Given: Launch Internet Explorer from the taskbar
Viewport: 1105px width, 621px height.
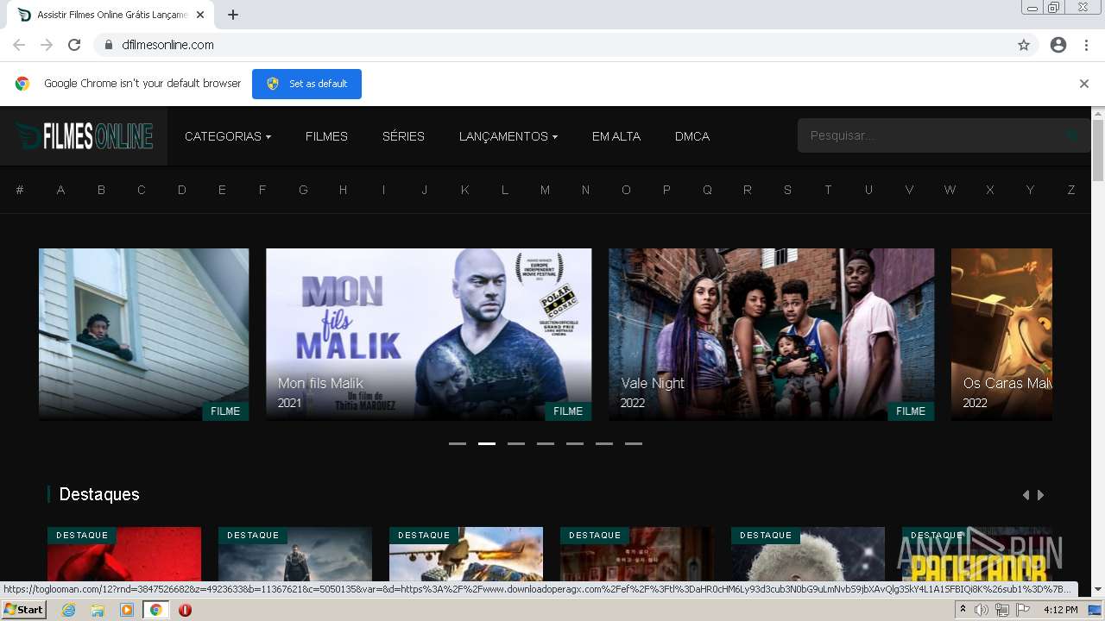Looking at the screenshot, I should (x=68, y=610).
